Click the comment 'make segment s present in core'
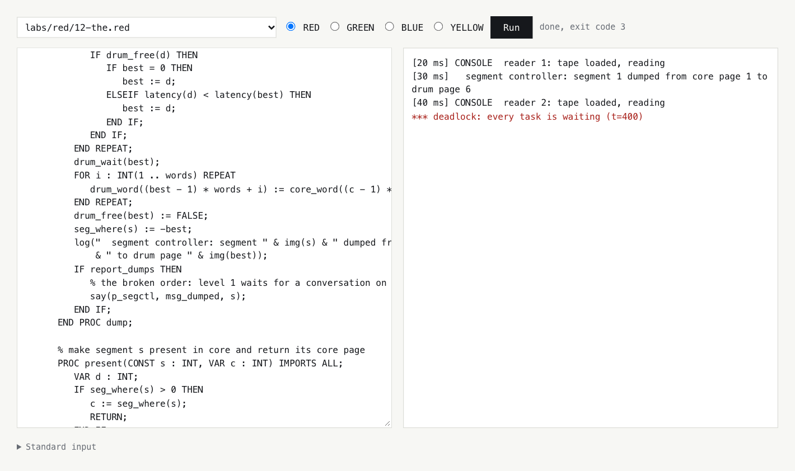Screen dimensions: 795x471 coord(211,350)
